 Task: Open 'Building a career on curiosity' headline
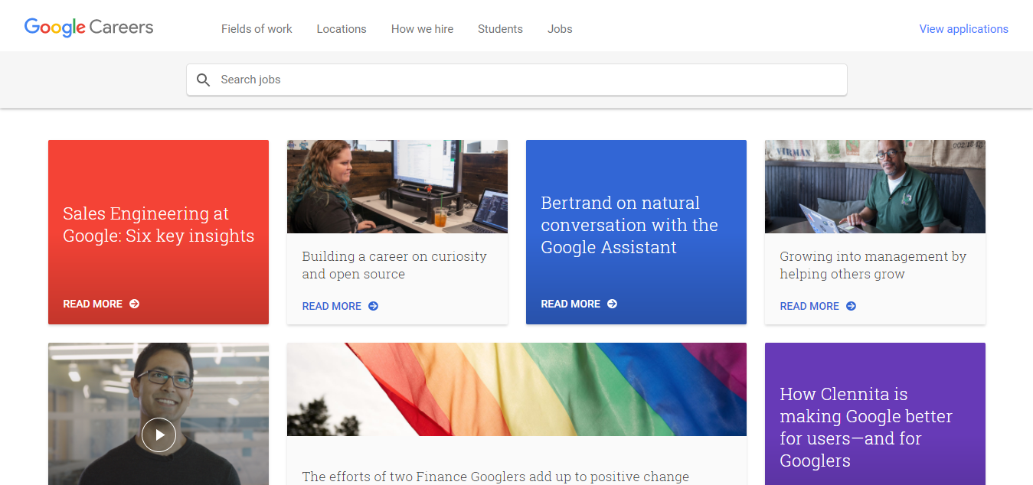[x=394, y=265]
